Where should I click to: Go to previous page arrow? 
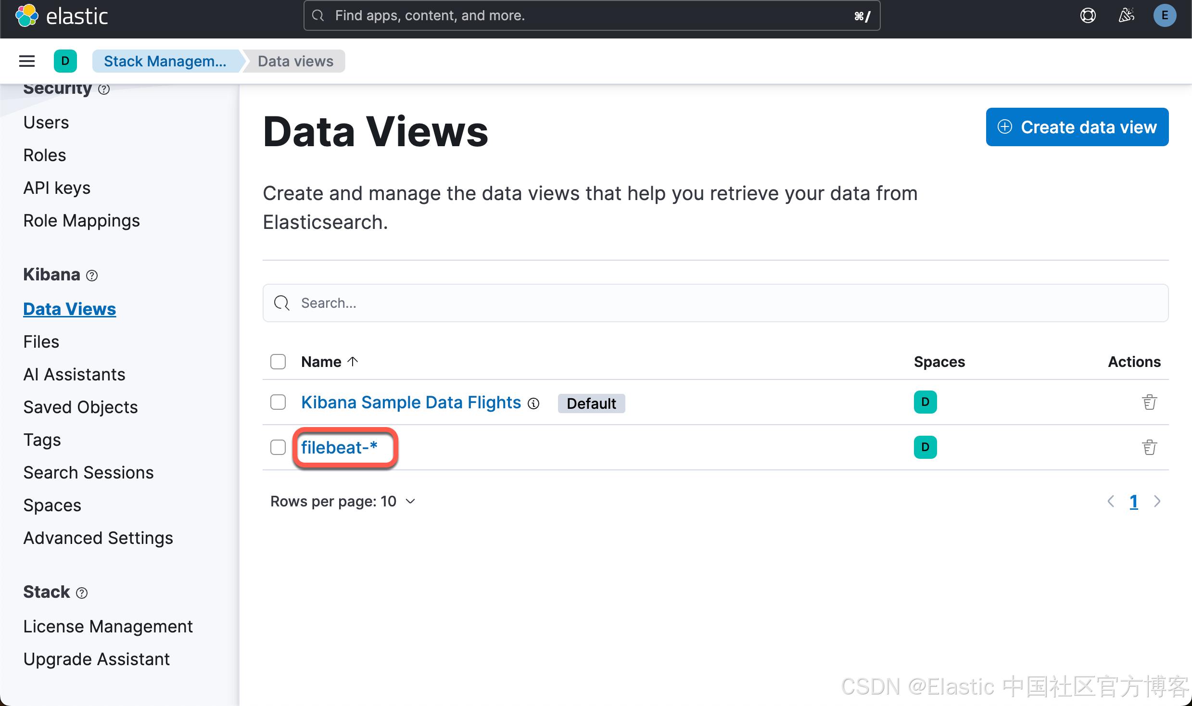(x=1111, y=501)
